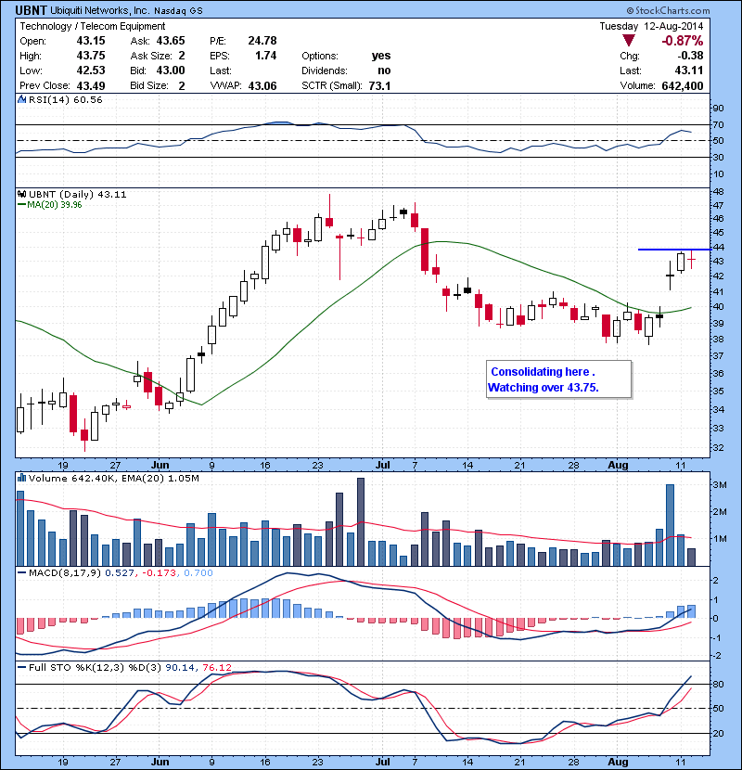Click the stochastic %D value 76.12
Screen dimensions: 742x770
[216, 667]
